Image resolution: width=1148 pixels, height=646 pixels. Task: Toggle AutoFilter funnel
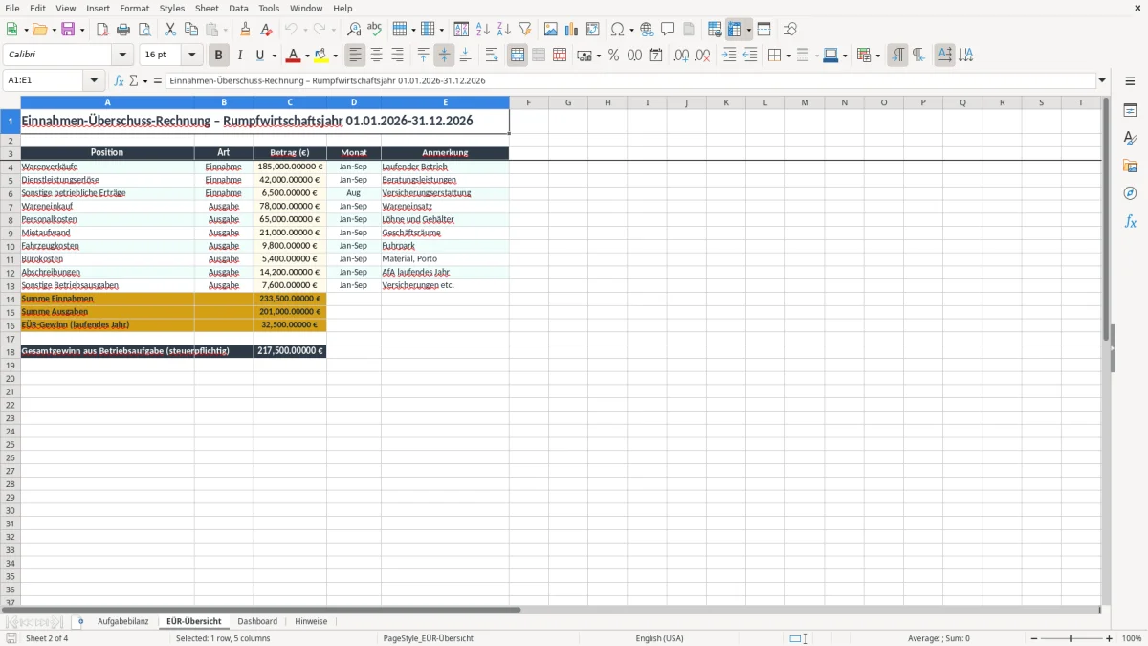click(524, 30)
